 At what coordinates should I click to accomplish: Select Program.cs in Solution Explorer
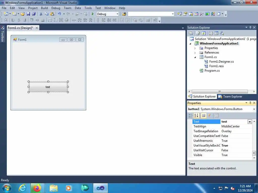click(x=212, y=71)
